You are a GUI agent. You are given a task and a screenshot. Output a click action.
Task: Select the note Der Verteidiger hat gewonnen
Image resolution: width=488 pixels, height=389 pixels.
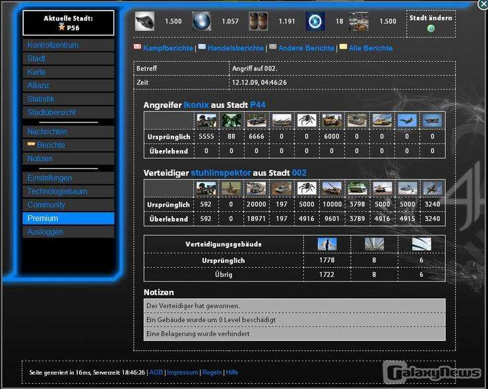294,305
